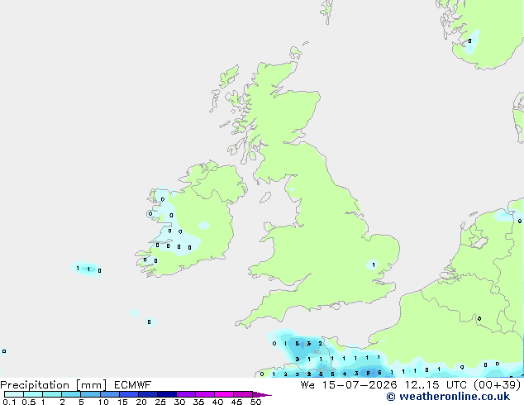Image resolution: width=524 pixels, height=405 pixels.
Task: Click the '12..15 UTC' time range text
Action: point(436,385)
